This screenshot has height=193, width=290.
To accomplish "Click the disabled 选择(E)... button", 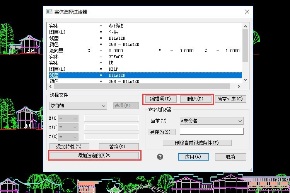I will [126, 106].
